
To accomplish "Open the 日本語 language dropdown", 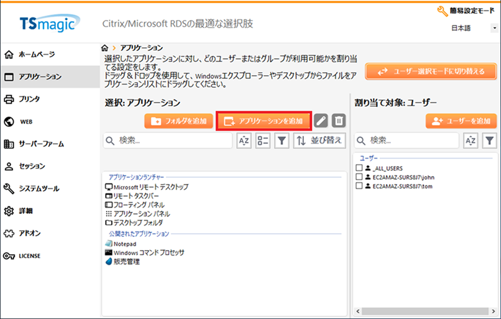I will click(x=472, y=28).
